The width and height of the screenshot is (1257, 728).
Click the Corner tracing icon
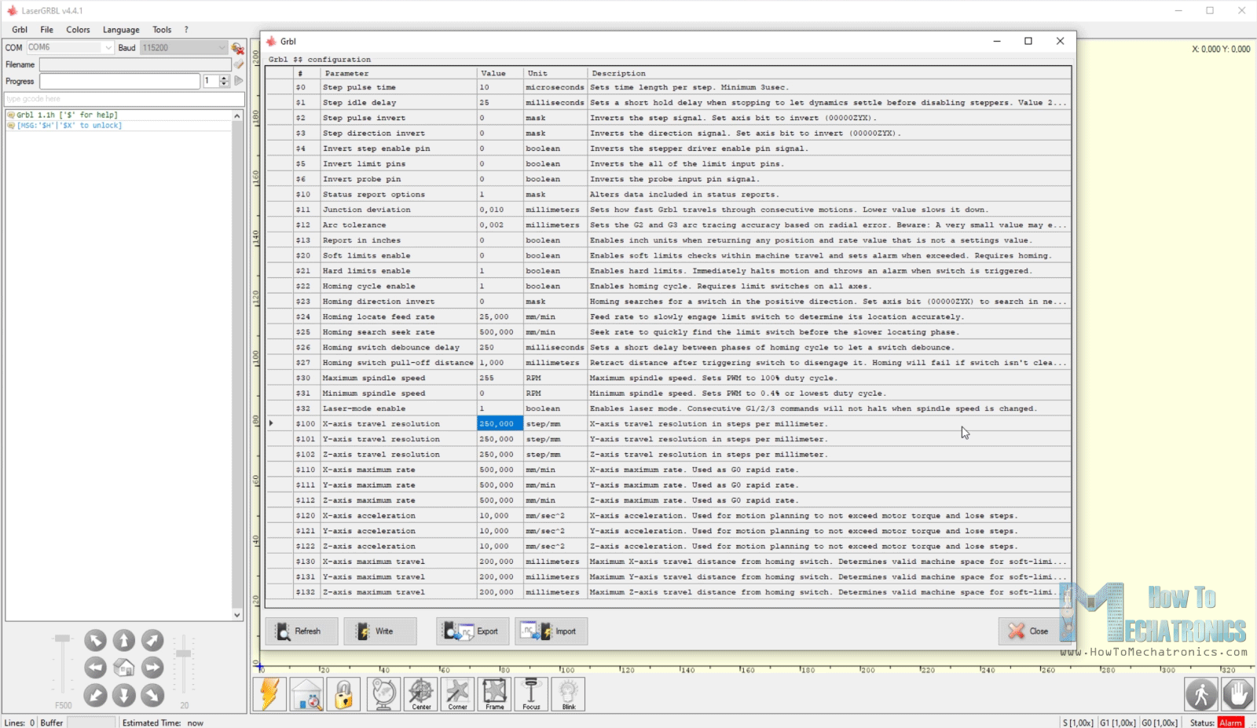(x=457, y=693)
